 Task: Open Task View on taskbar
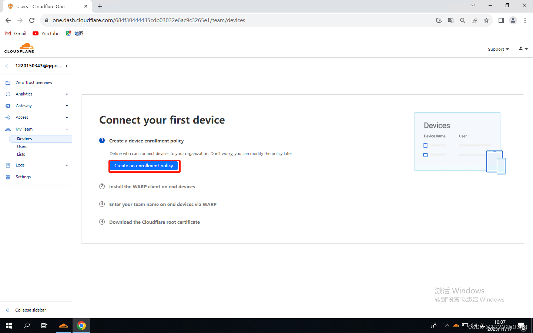pos(44,326)
